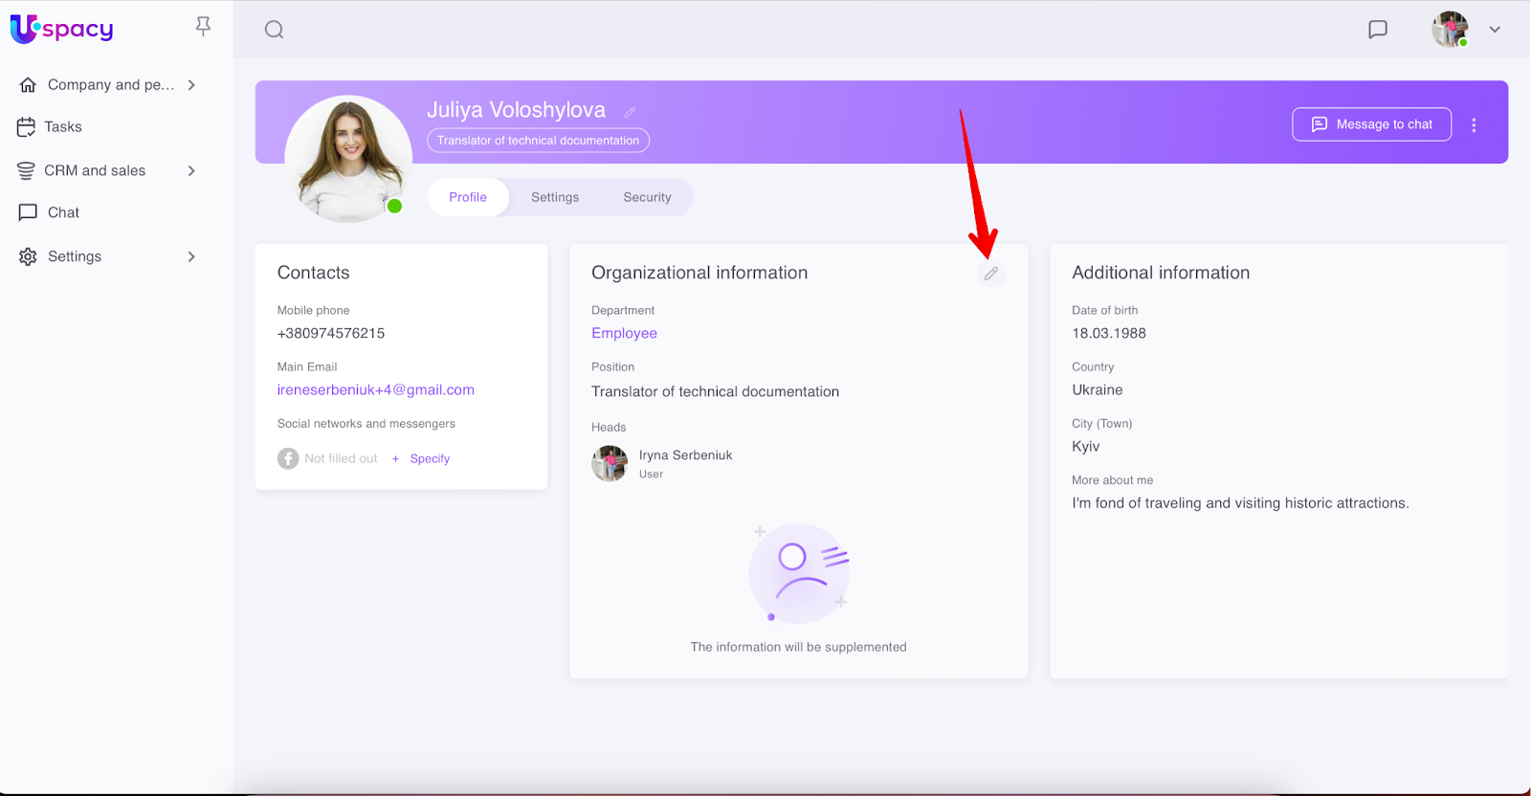Switch to the profile Settings tab

tap(555, 197)
